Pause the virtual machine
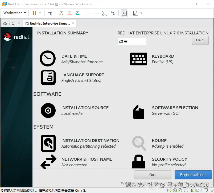 pyautogui.click(x=34, y=13)
